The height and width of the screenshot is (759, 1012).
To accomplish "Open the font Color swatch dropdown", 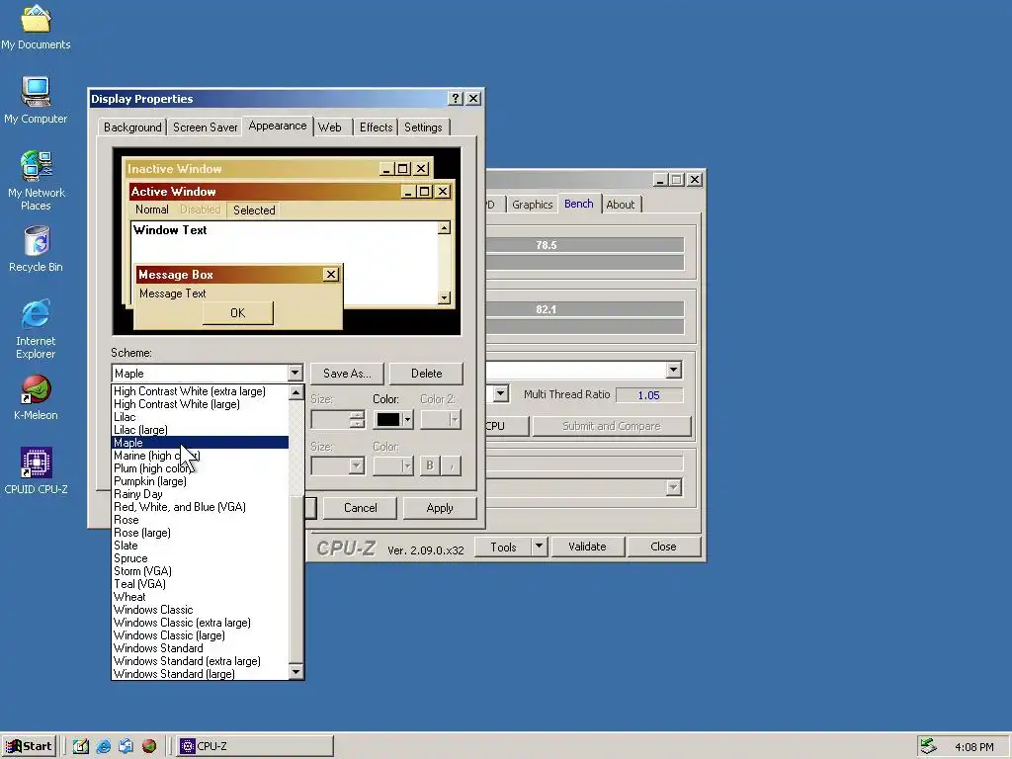I will point(393,466).
